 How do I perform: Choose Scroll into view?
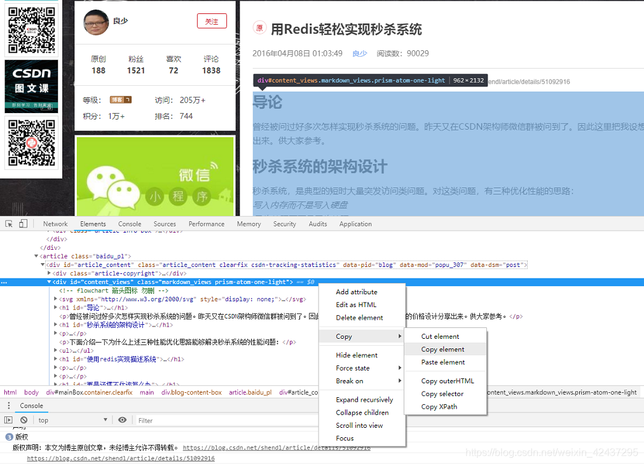[362, 425]
